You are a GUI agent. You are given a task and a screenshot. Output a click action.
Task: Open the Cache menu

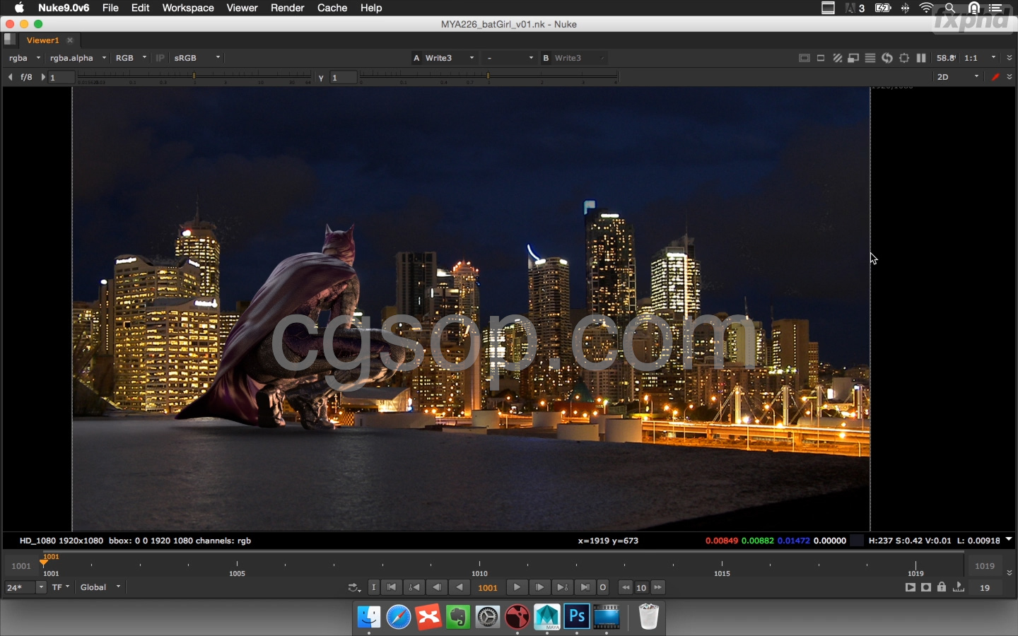(x=332, y=8)
